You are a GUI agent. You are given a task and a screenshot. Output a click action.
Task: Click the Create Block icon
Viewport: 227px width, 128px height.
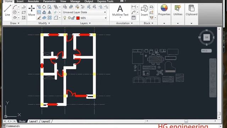151,7
